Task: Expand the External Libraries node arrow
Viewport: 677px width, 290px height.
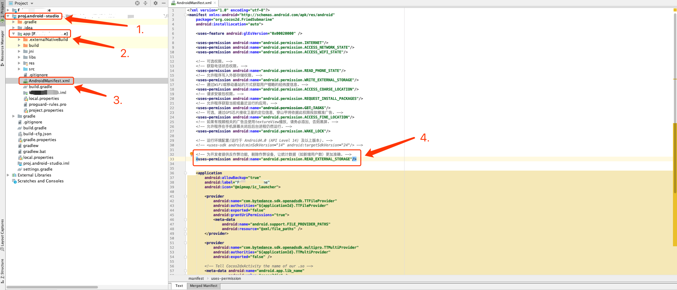Action: point(8,175)
